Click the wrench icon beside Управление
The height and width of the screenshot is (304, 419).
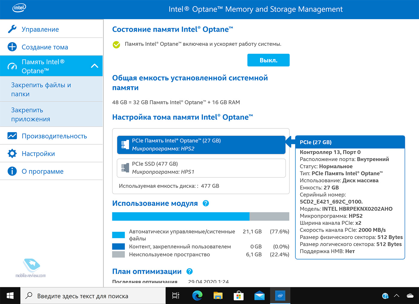pos(12,29)
